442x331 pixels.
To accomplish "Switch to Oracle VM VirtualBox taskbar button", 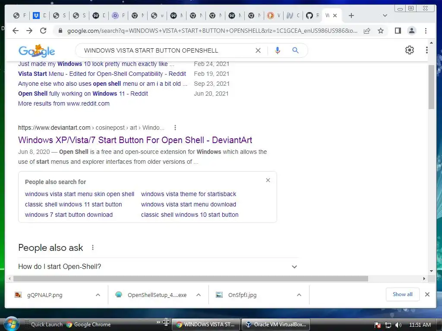I will 276,325.
